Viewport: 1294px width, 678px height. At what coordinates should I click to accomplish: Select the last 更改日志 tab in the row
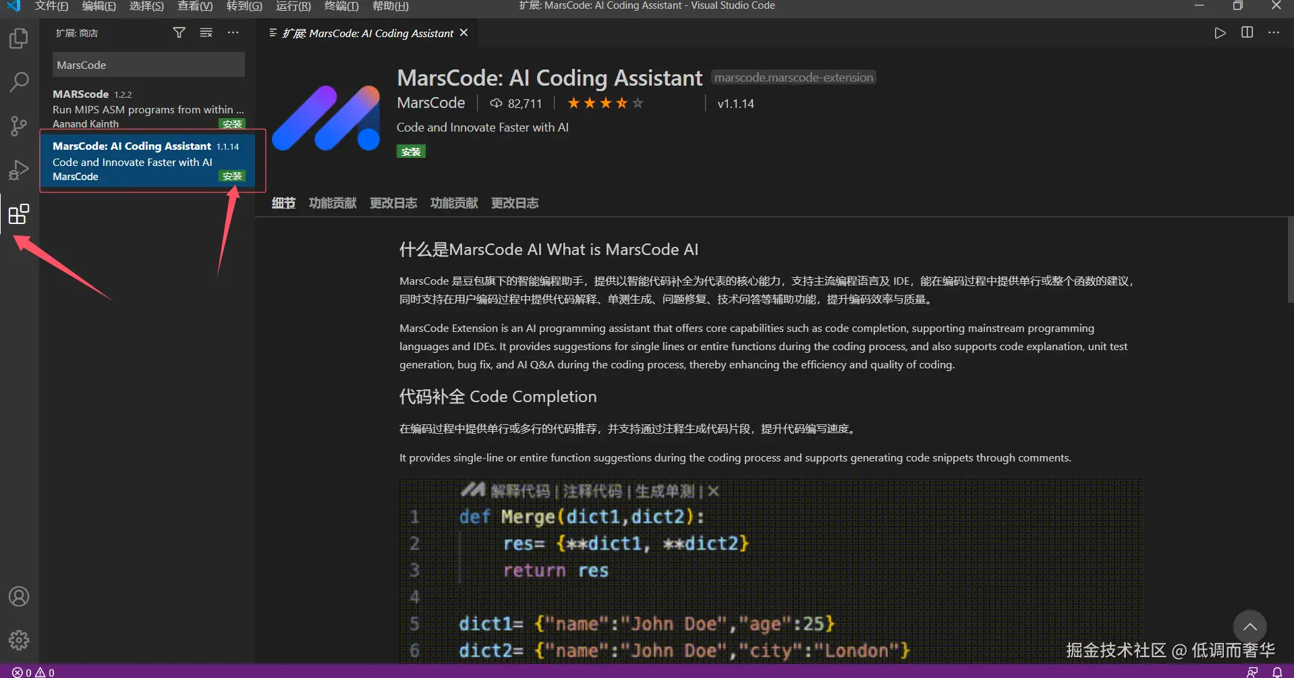pos(515,203)
